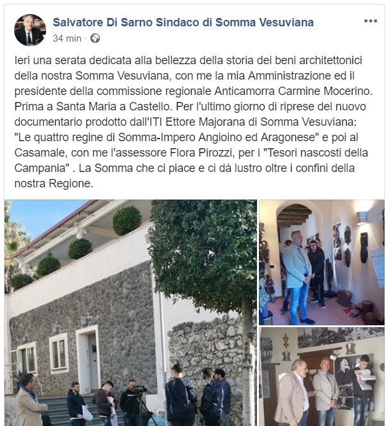Open Salvatore Di Sarno Sindaco page name link
The width and height of the screenshot is (389, 426).
tap(183, 22)
